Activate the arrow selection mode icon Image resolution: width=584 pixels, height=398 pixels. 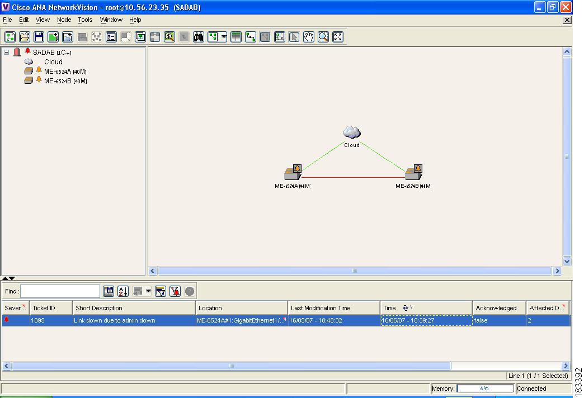[x=294, y=37]
